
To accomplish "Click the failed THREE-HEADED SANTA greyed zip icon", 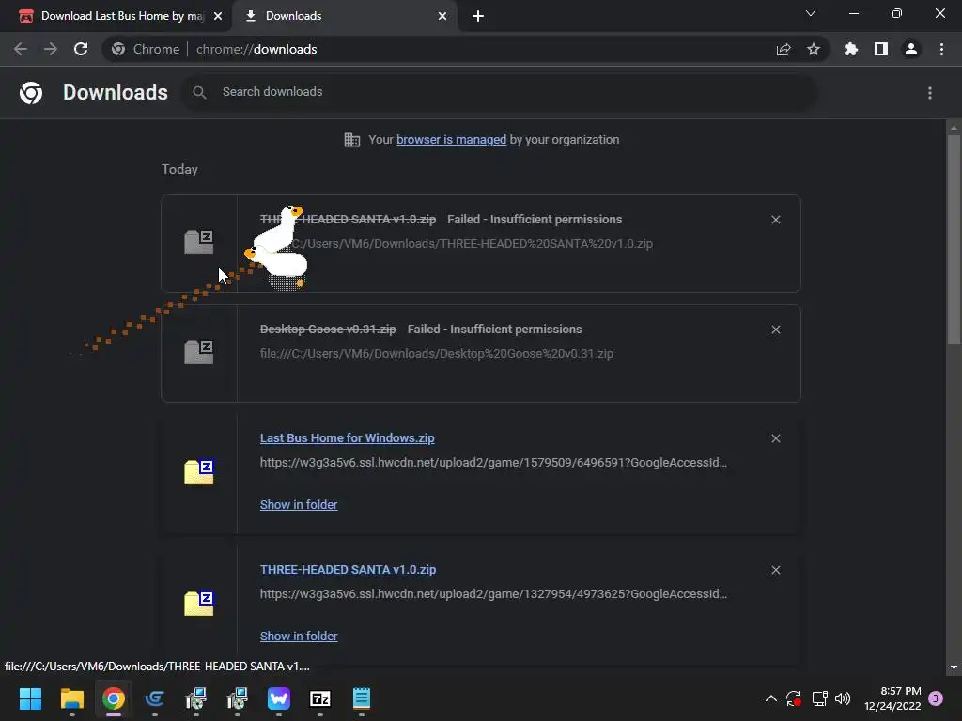I will click(x=199, y=242).
